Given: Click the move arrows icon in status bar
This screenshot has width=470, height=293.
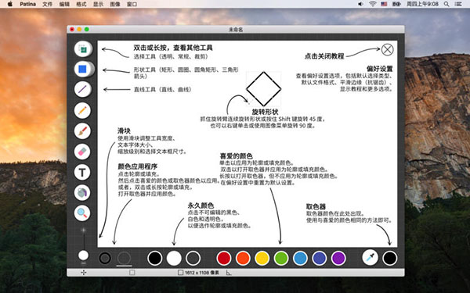Looking at the screenshot, I should pyautogui.click(x=84, y=273).
